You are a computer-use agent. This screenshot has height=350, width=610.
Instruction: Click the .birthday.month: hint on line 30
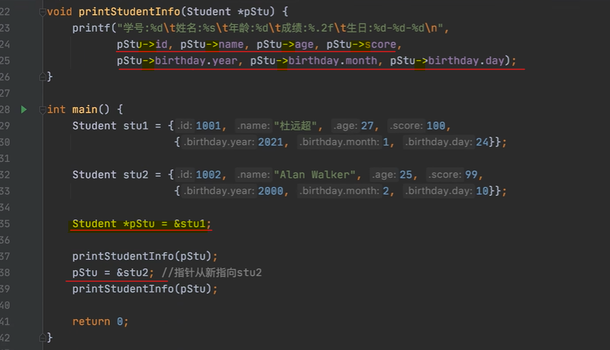point(339,142)
